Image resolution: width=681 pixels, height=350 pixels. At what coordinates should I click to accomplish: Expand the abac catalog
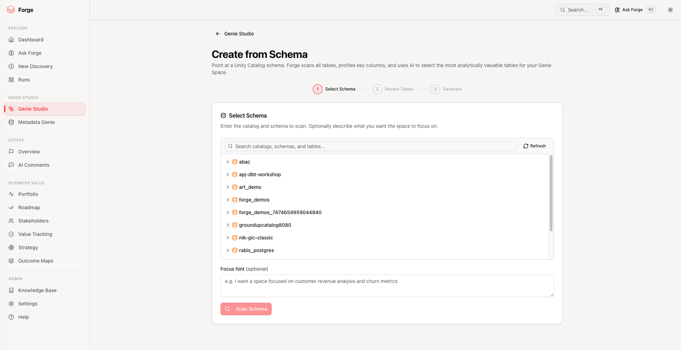point(228,162)
